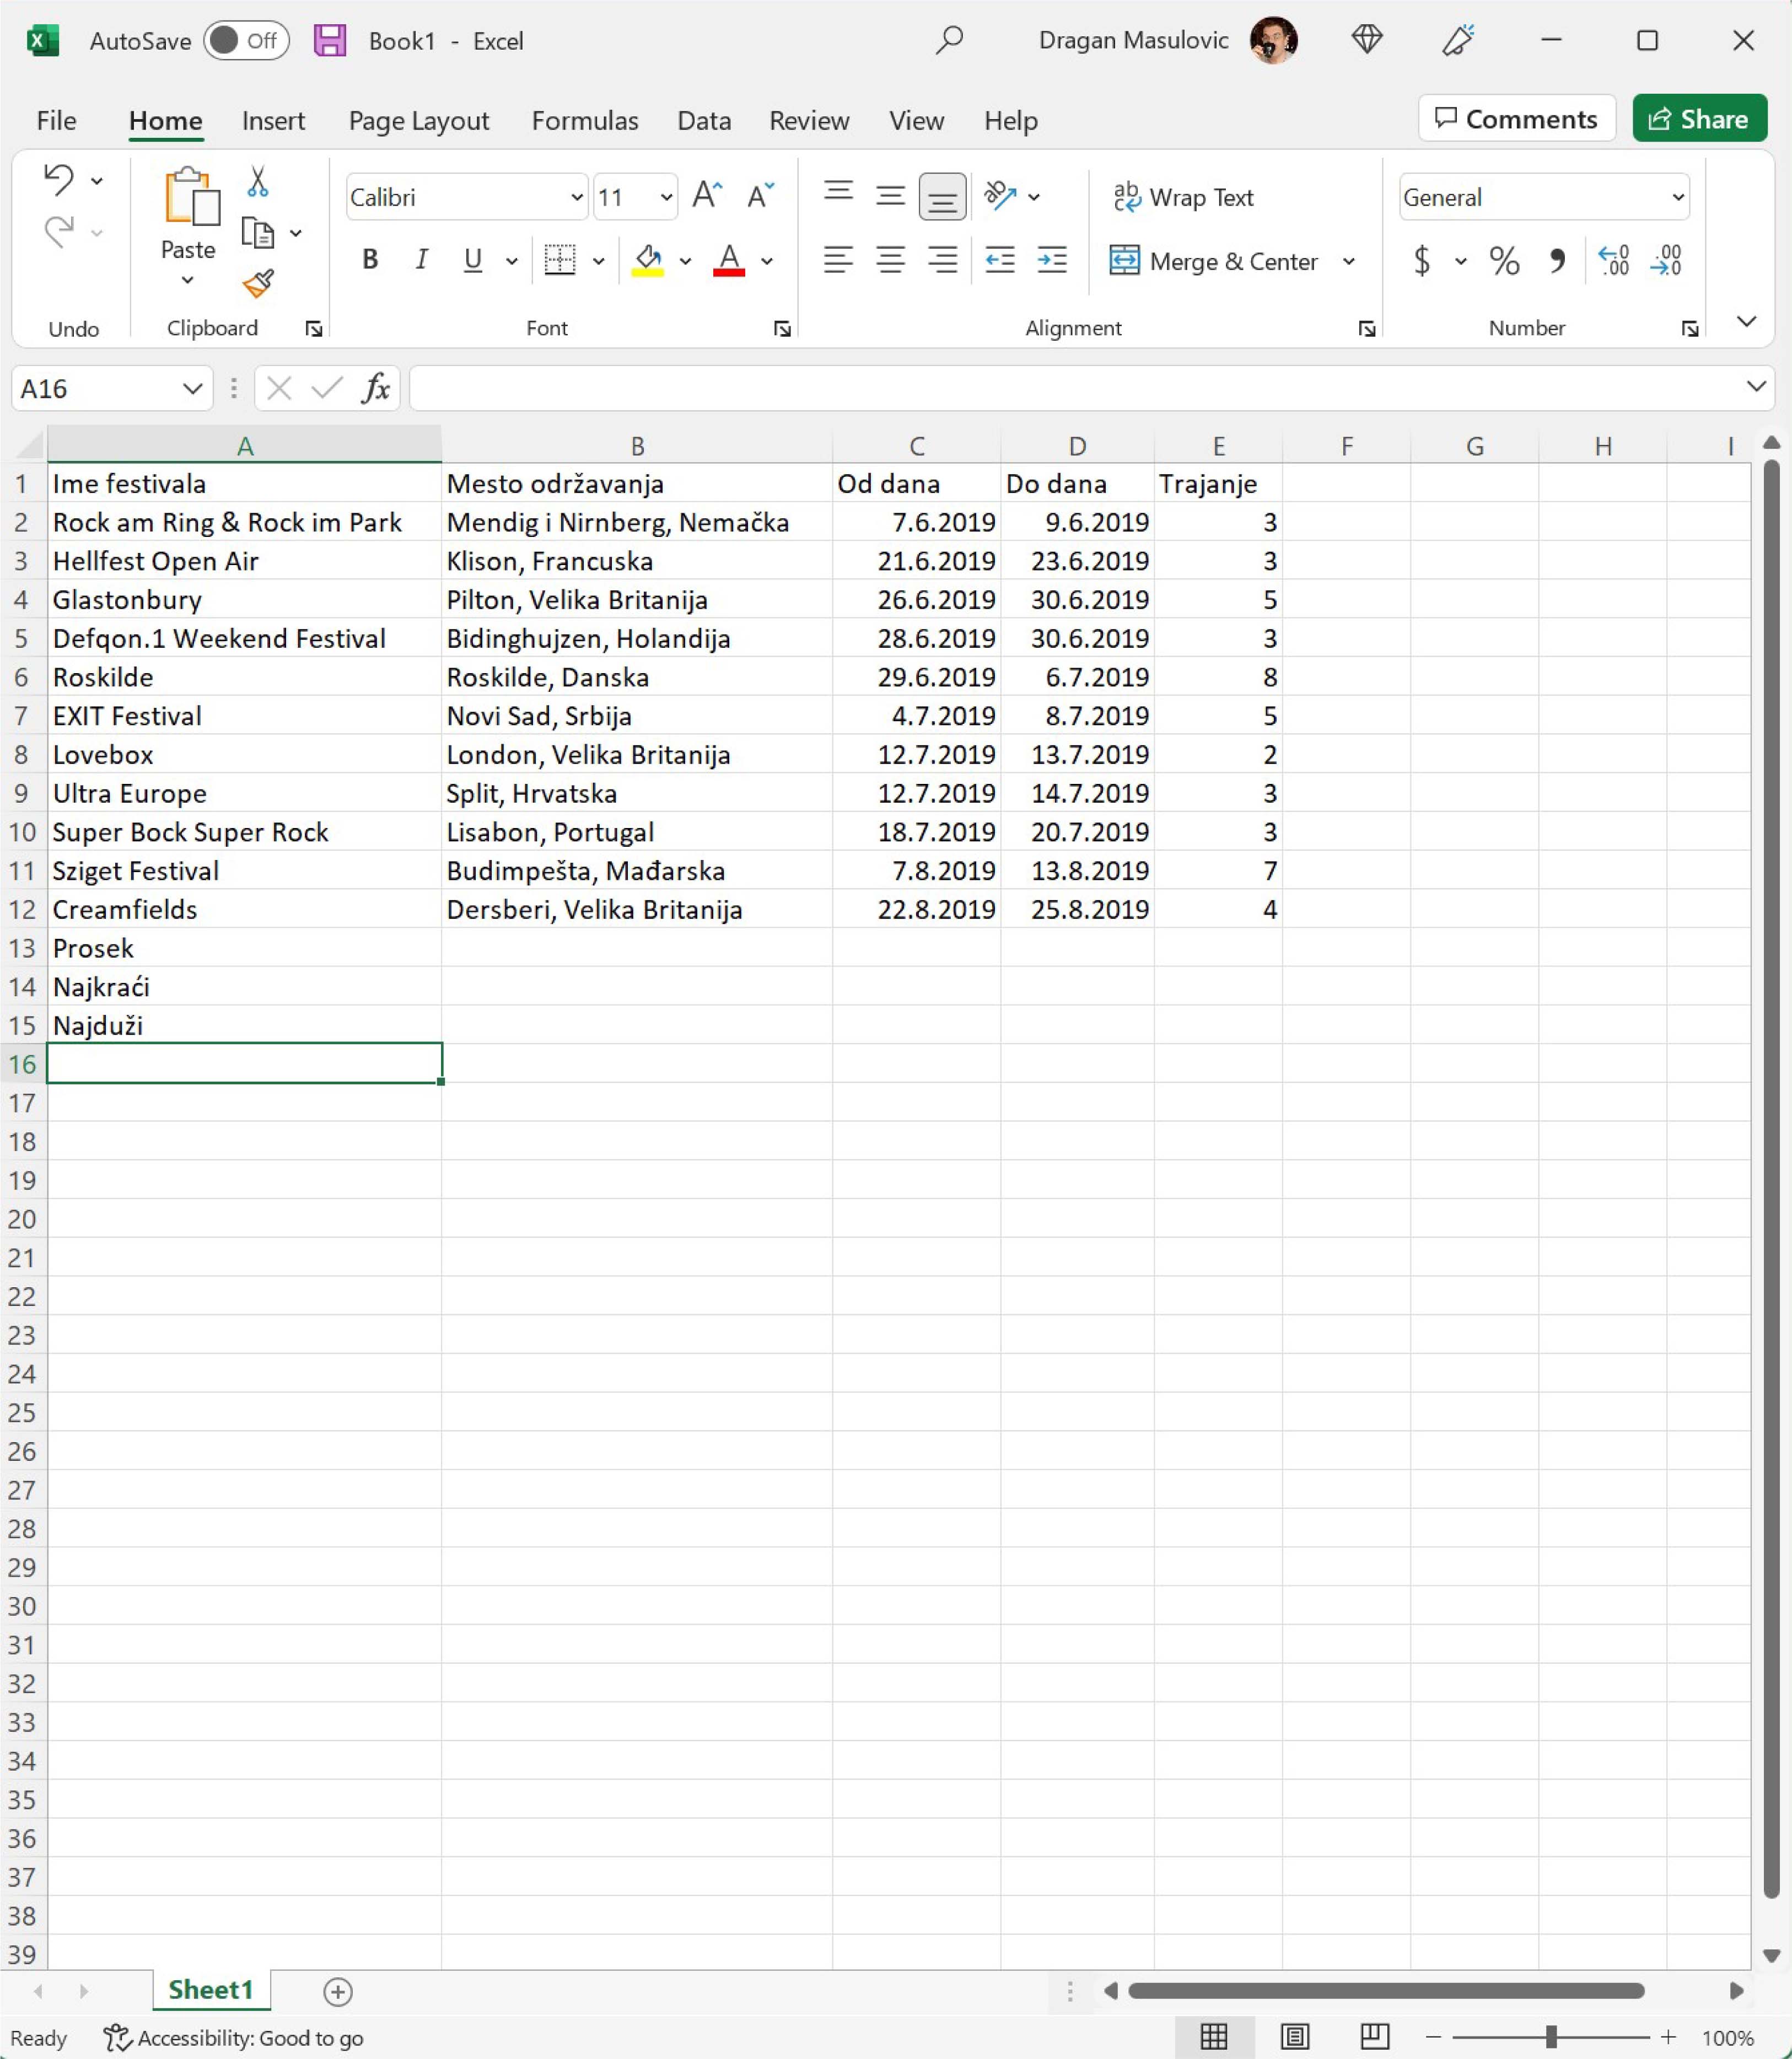
Task: Click the zoom slider handle
Action: click(1550, 2036)
